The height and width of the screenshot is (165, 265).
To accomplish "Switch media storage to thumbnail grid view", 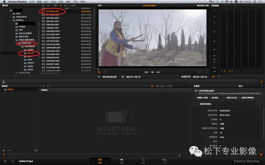I will (x=55, y=5).
